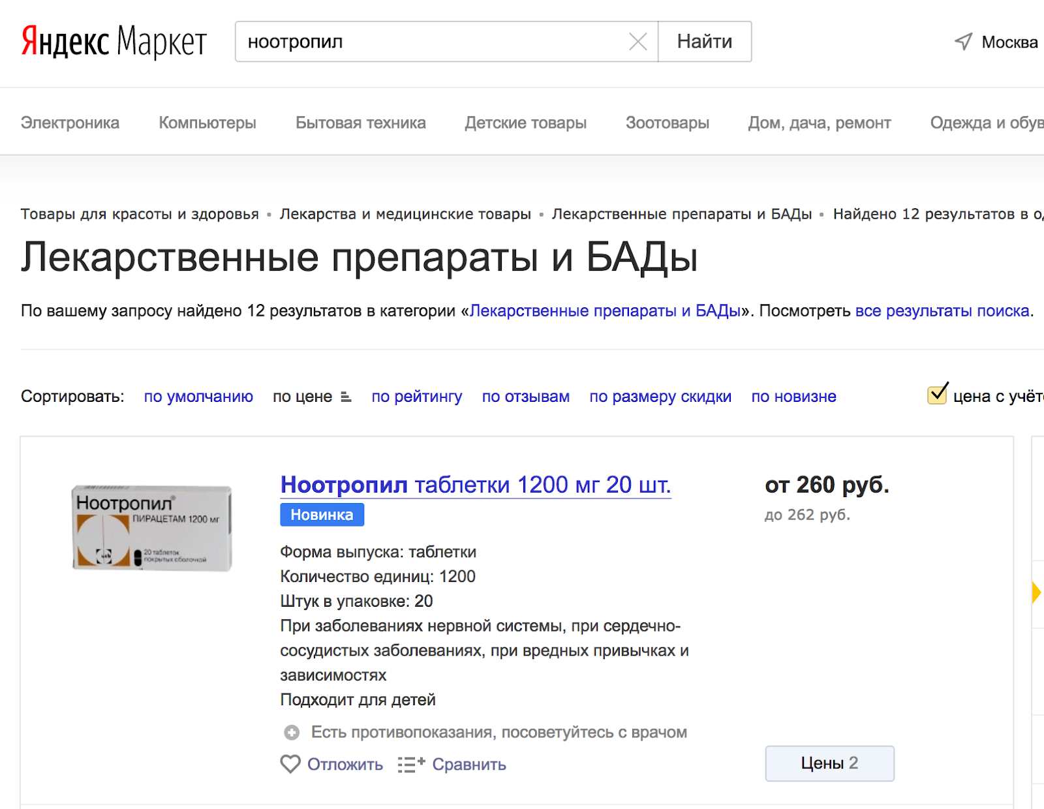Open the Электроника category
Image resolution: width=1044 pixels, height=809 pixels.
point(70,123)
